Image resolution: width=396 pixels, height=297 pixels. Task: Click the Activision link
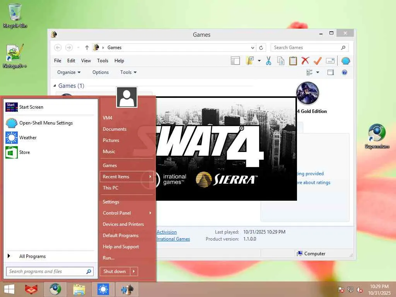166,232
